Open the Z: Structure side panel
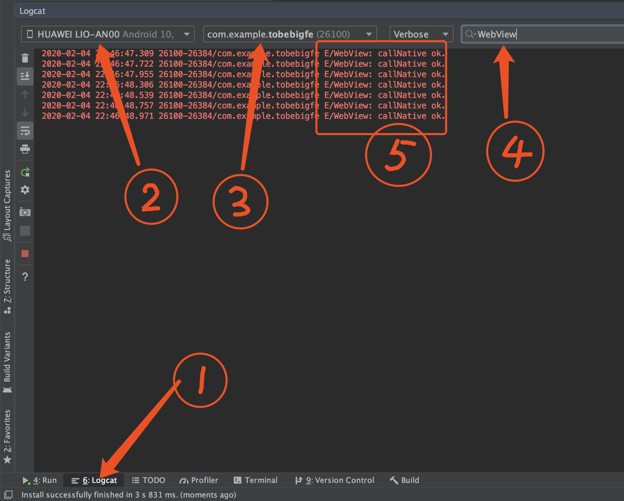624x501 pixels. (7, 286)
